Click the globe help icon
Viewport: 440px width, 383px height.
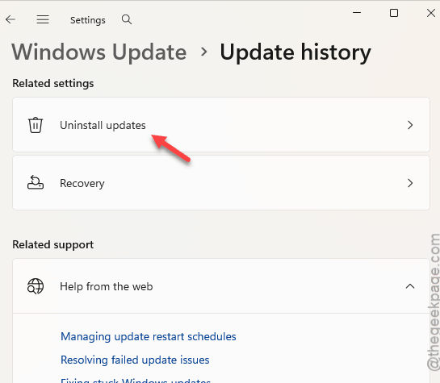click(36, 286)
